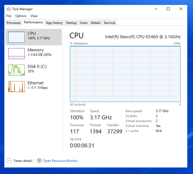Select the Memory mini graph thumbnail

[x=17, y=54]
